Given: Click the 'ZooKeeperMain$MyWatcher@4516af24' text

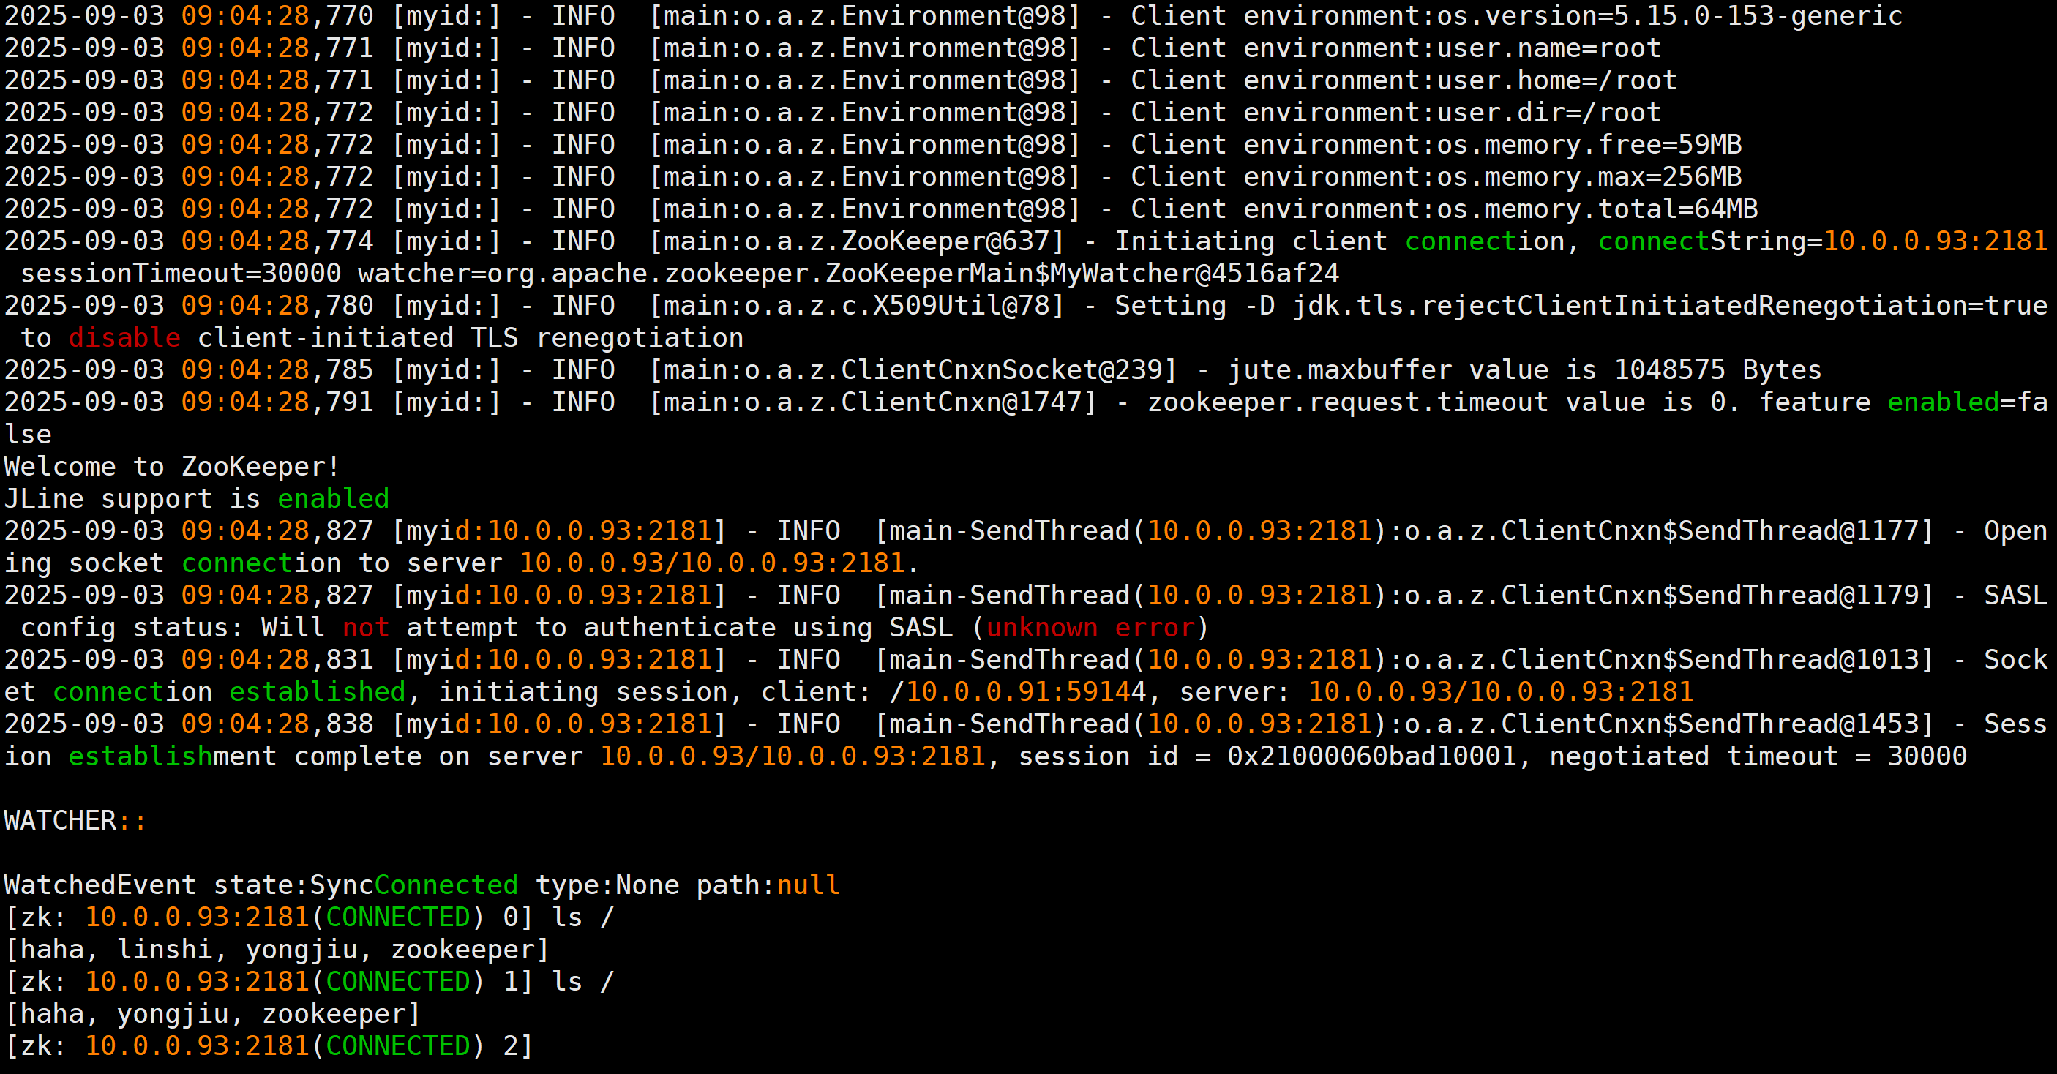Looking at the screenshot, I should coord(1082,274).
